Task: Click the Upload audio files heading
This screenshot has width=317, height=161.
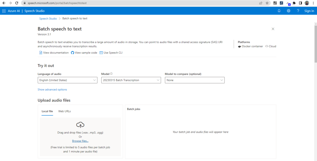Action: pyautogui.click(x=54, y=100)
